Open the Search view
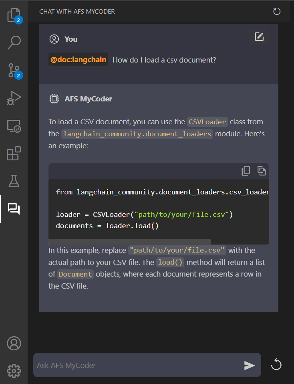 (14, 42)
